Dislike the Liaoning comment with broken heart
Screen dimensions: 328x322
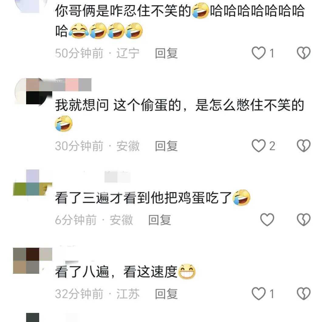click(x=303, y=53)
